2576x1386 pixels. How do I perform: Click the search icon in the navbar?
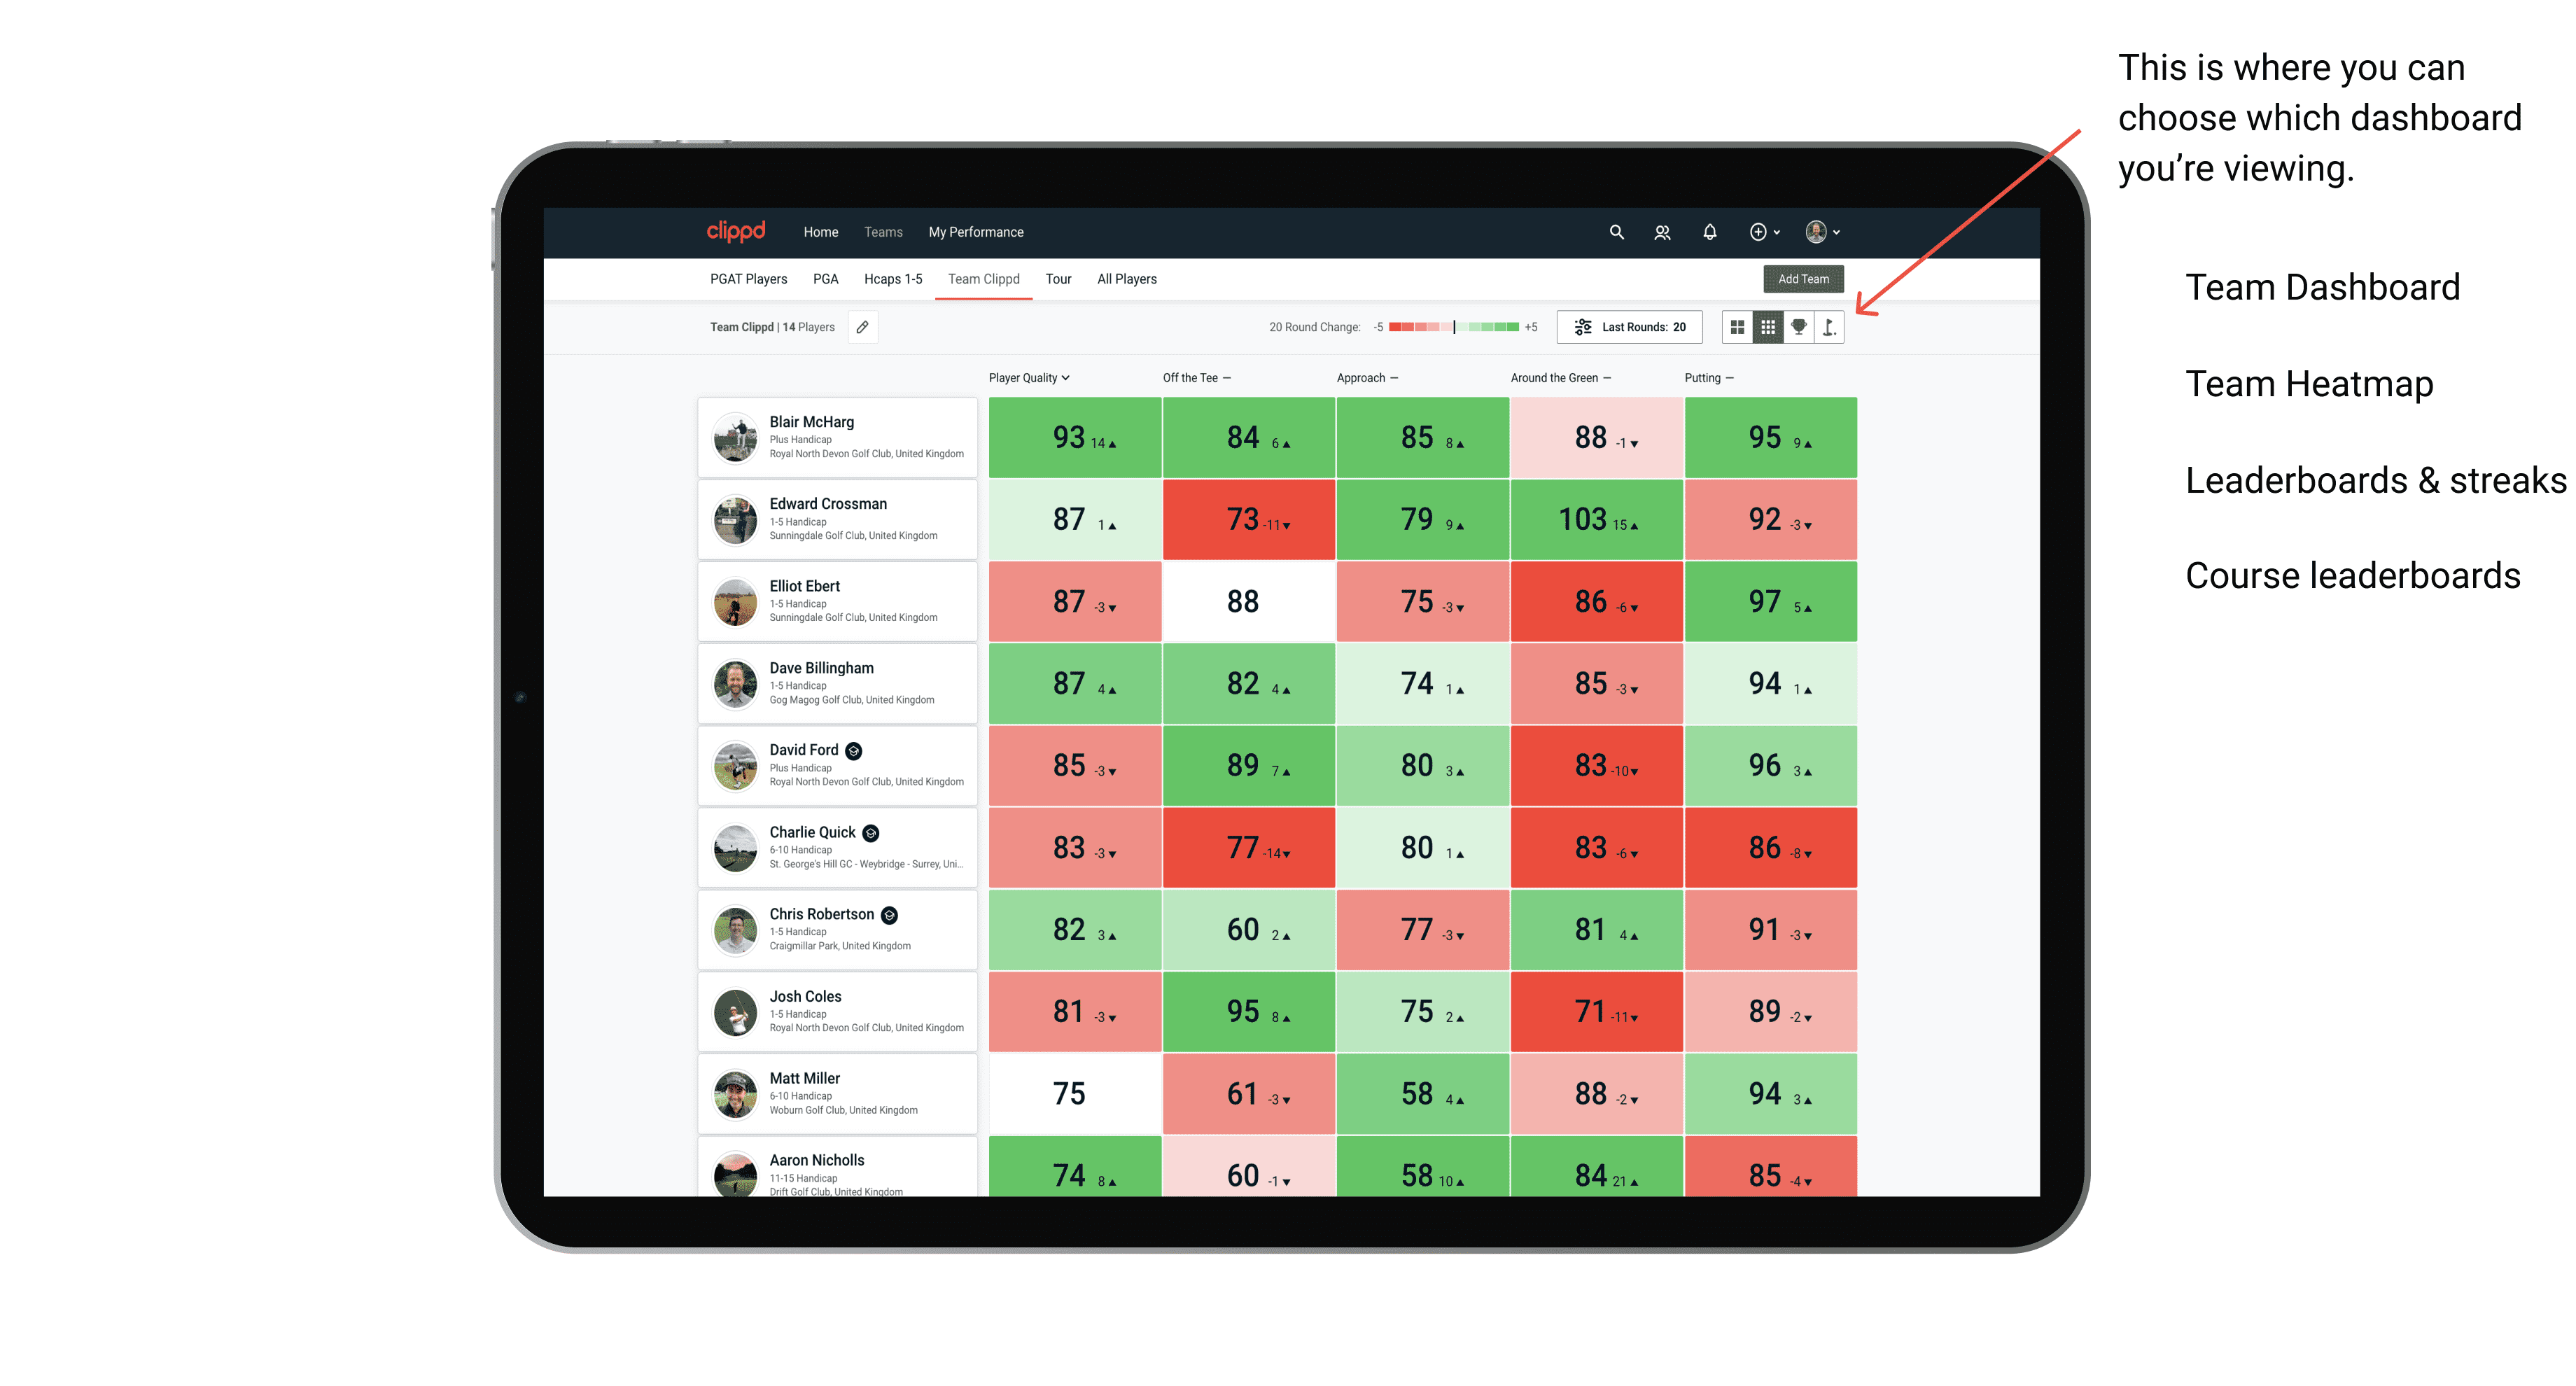[1616, 232]
